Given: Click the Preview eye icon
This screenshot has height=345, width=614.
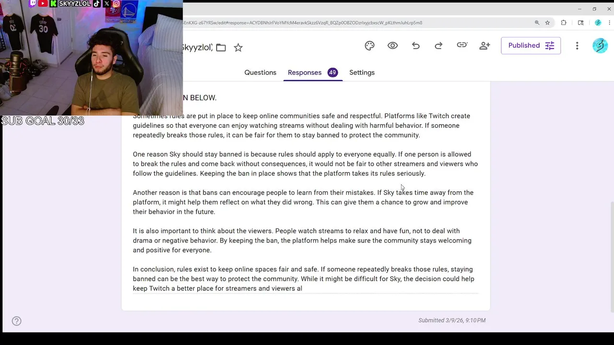Looking at the screenshot, I should (392, 46).
